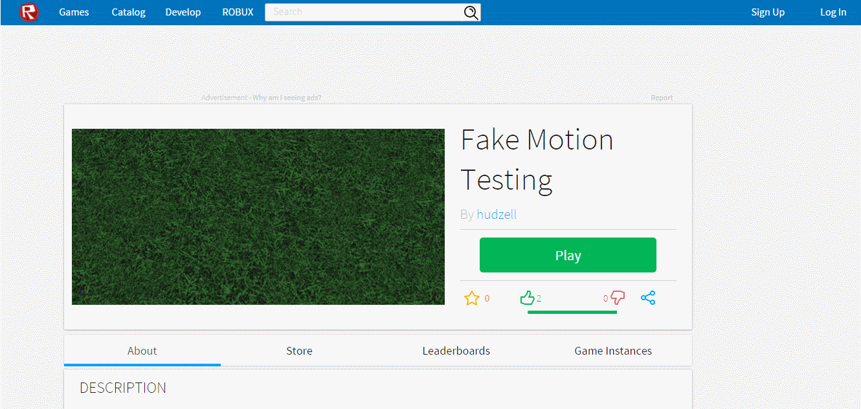Click the DESCRIPTION heading
The width and height of the screenshot is (861, 409).
click(123, 388)
